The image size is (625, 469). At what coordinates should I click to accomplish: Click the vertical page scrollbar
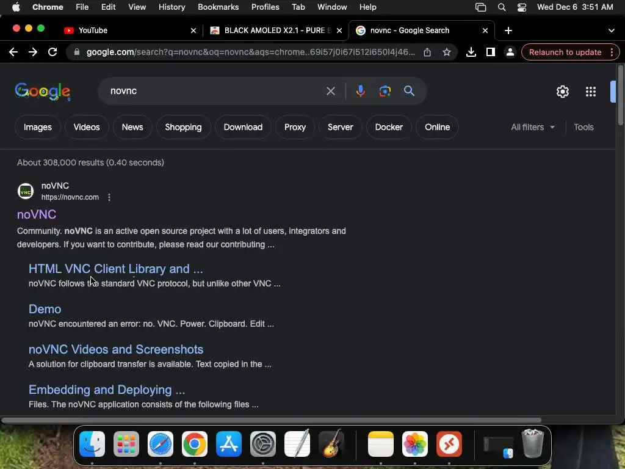620,96
